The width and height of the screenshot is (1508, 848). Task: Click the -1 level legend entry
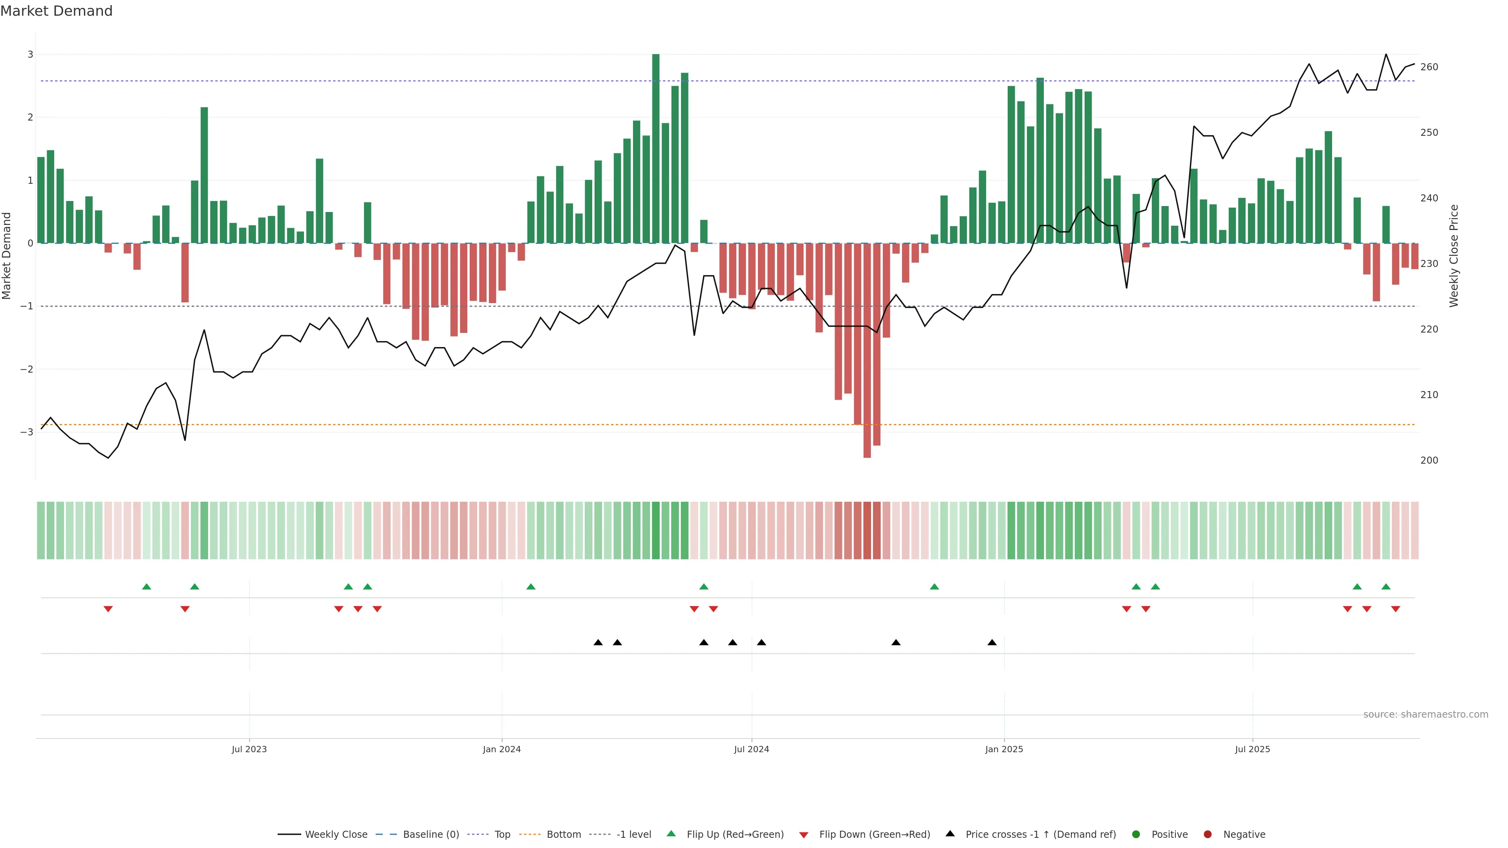pos(633,835)
